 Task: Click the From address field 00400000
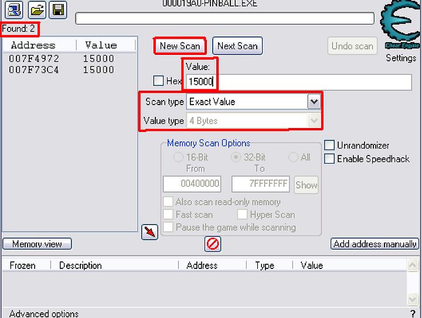click(192, 184)
